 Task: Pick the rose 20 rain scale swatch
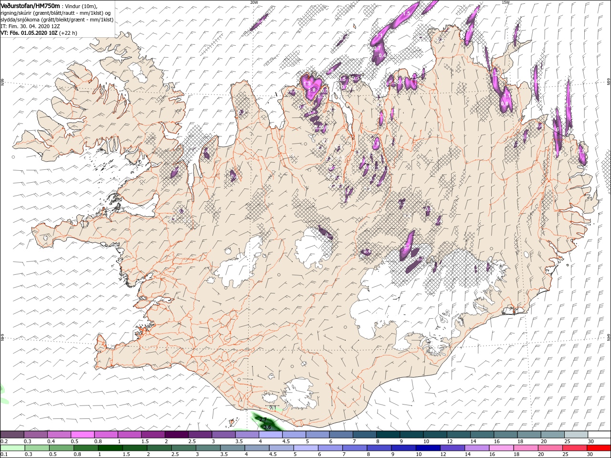pos(549,448)
